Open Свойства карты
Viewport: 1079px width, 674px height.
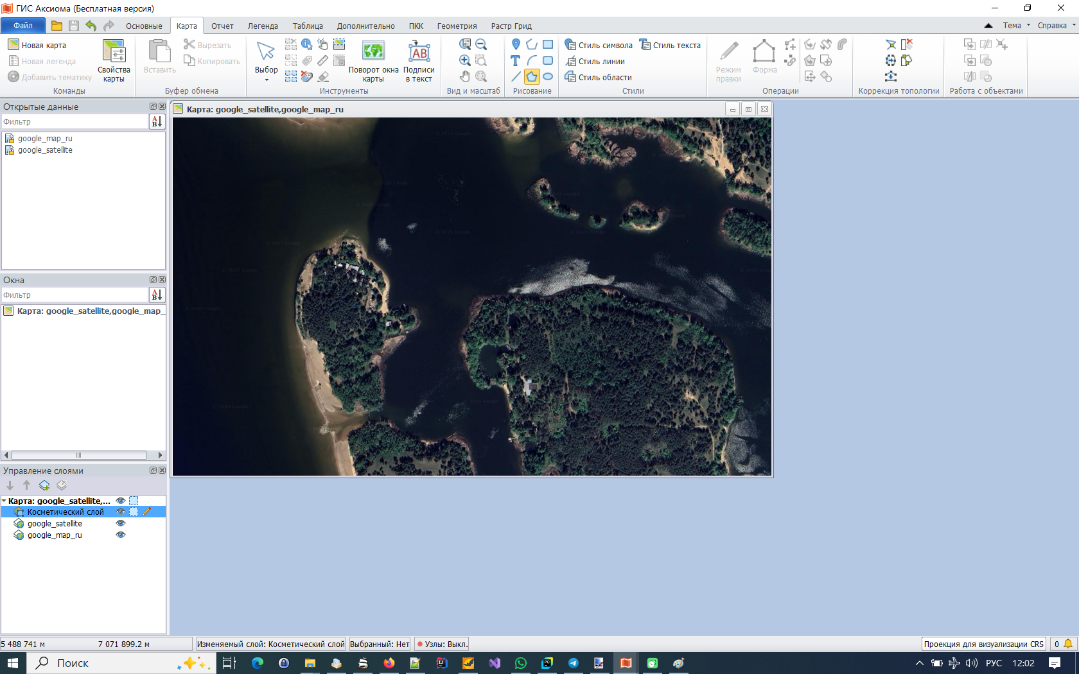click(x=112, y=60)
